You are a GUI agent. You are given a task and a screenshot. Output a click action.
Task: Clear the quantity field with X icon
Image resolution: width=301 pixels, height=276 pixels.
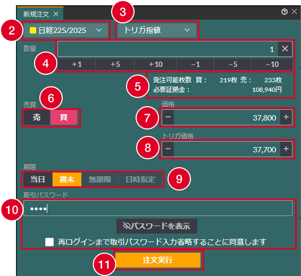285,49
